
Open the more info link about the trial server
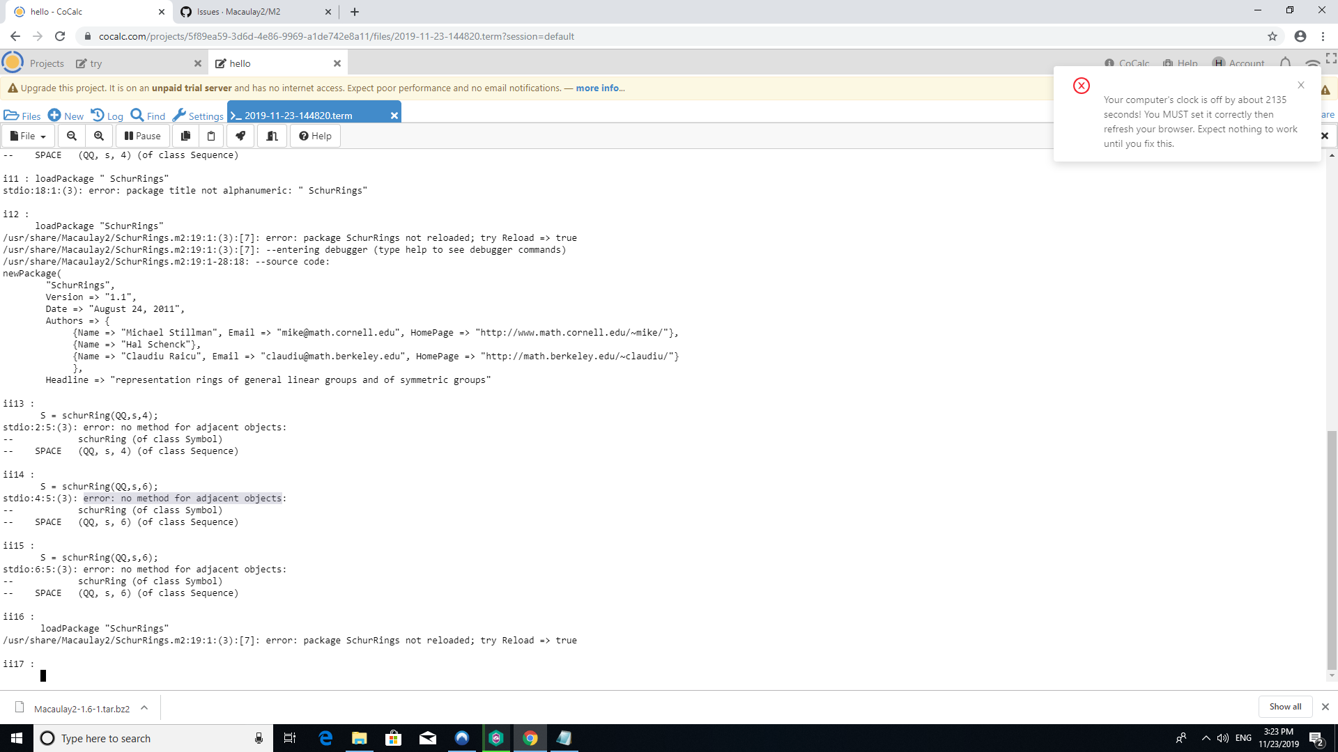click(x=597, y=88)
